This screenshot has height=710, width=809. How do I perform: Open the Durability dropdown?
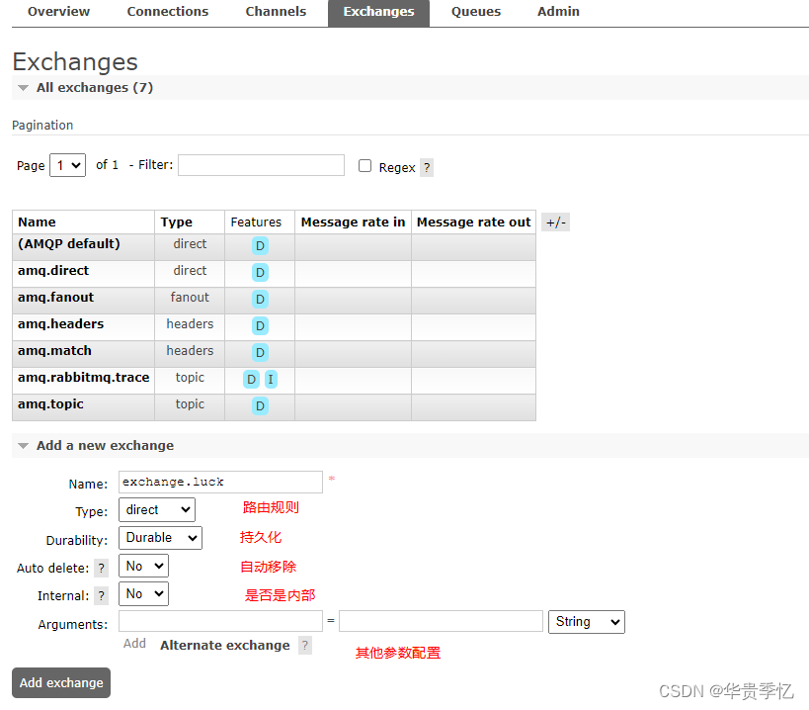160,537
